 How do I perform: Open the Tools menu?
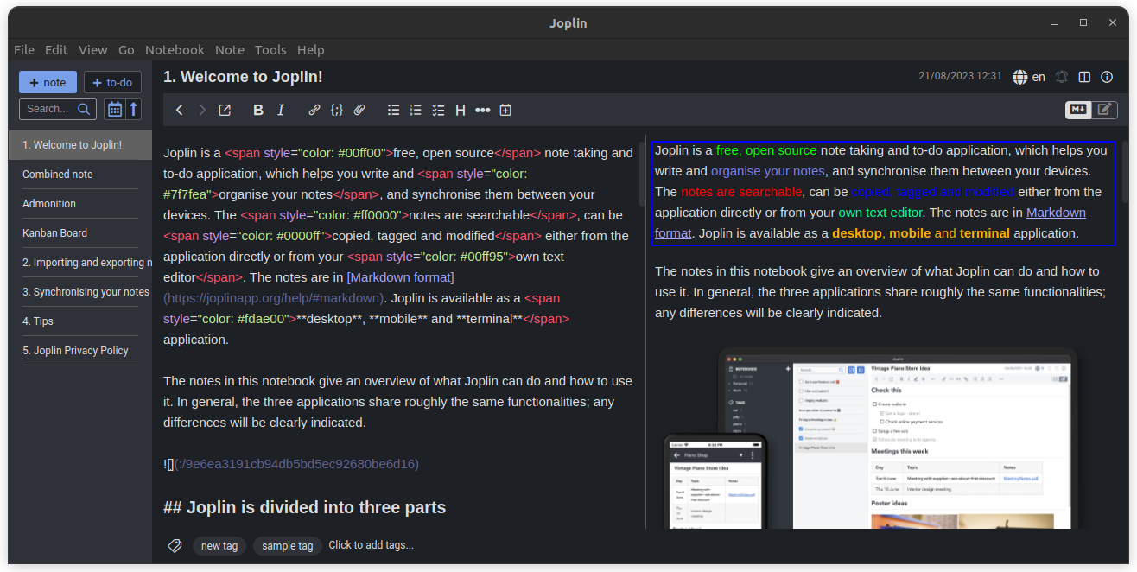click(270, 50)
